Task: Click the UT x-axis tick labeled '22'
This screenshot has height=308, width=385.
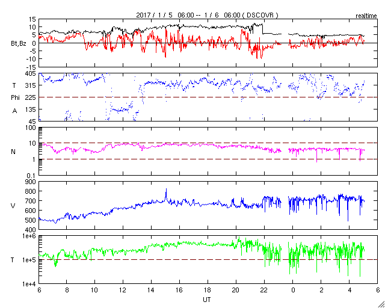Action: 264,289
